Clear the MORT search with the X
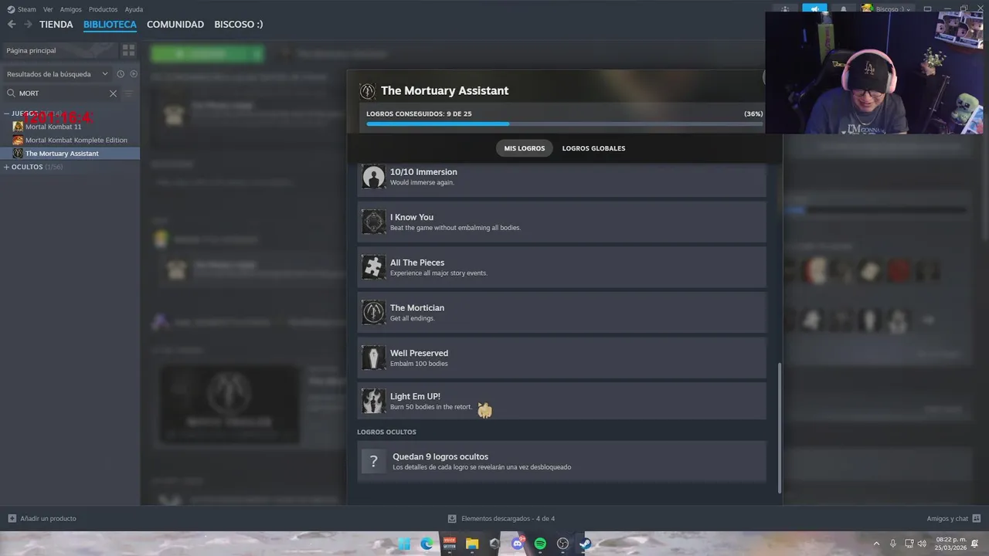 pyautogui.click(x=113, y=93)
